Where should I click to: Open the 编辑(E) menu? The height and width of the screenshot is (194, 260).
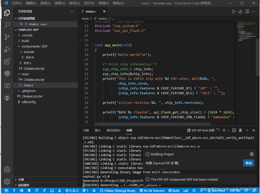31,3
